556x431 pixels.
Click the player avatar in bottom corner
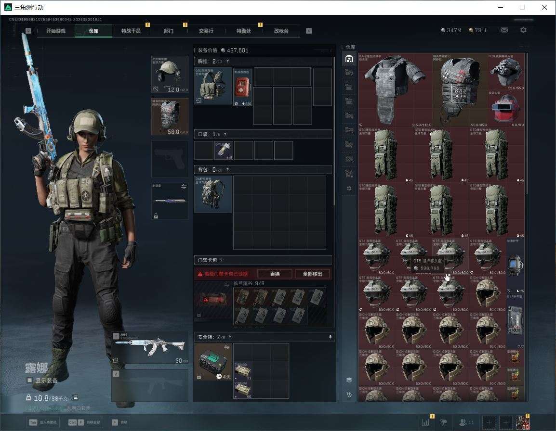(x=523, y=422)
